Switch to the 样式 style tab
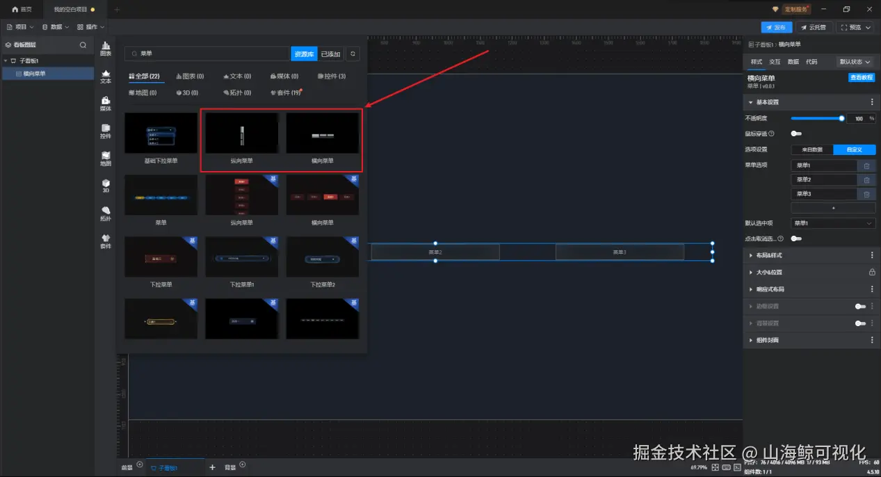Image resolution: width=881 pixels, height=477 pixels. (756, 62)
